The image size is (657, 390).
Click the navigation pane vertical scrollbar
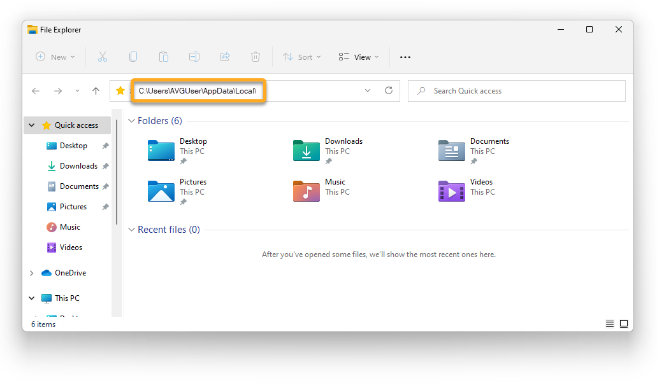[117, 172]
